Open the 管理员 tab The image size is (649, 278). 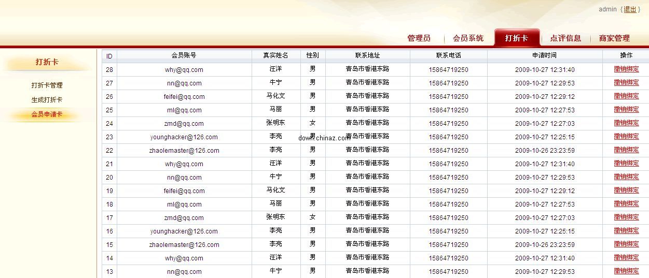[x=419, y=38]
